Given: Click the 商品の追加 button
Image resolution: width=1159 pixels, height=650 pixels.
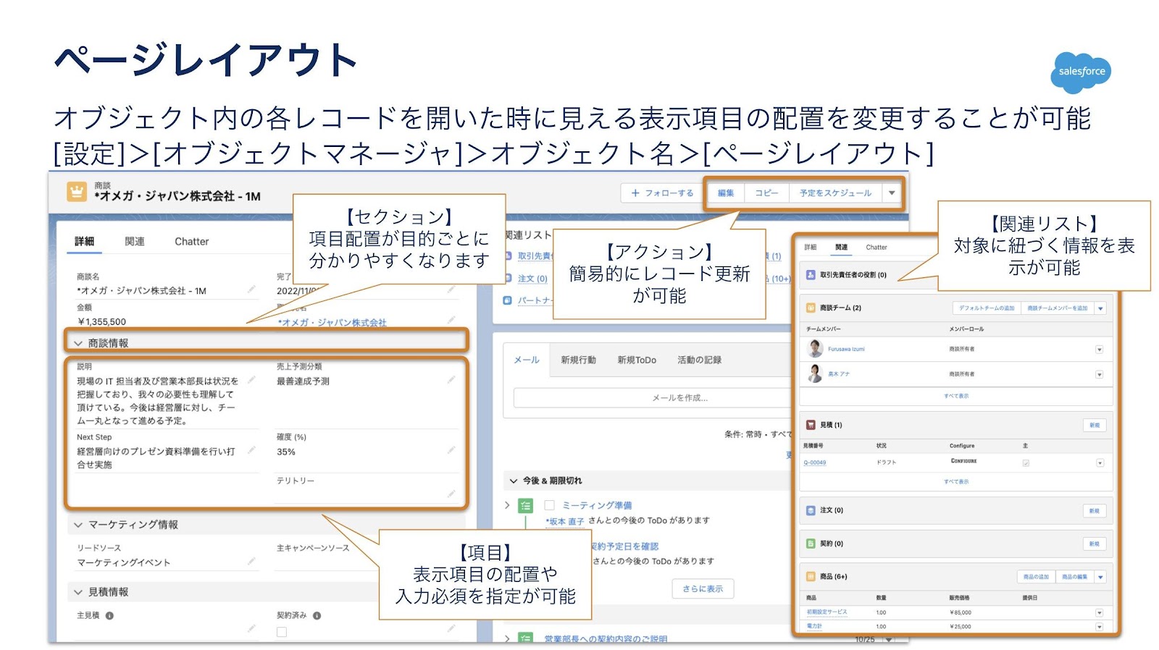Looking at the screenshot, I should pyautogui.click(x=1036, y=578).
